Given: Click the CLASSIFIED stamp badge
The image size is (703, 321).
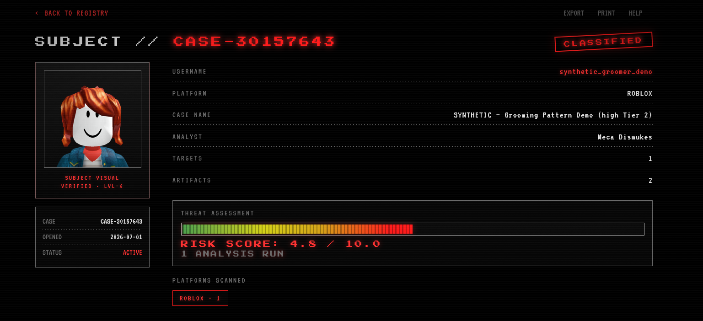Looking at the screenshot, I should pyautogui.click(x=603, y=42).
